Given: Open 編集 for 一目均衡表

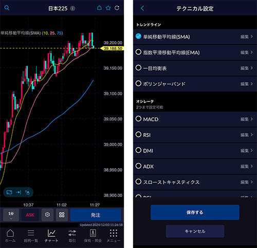Looking at the screenshot, I should pos(247,68).
